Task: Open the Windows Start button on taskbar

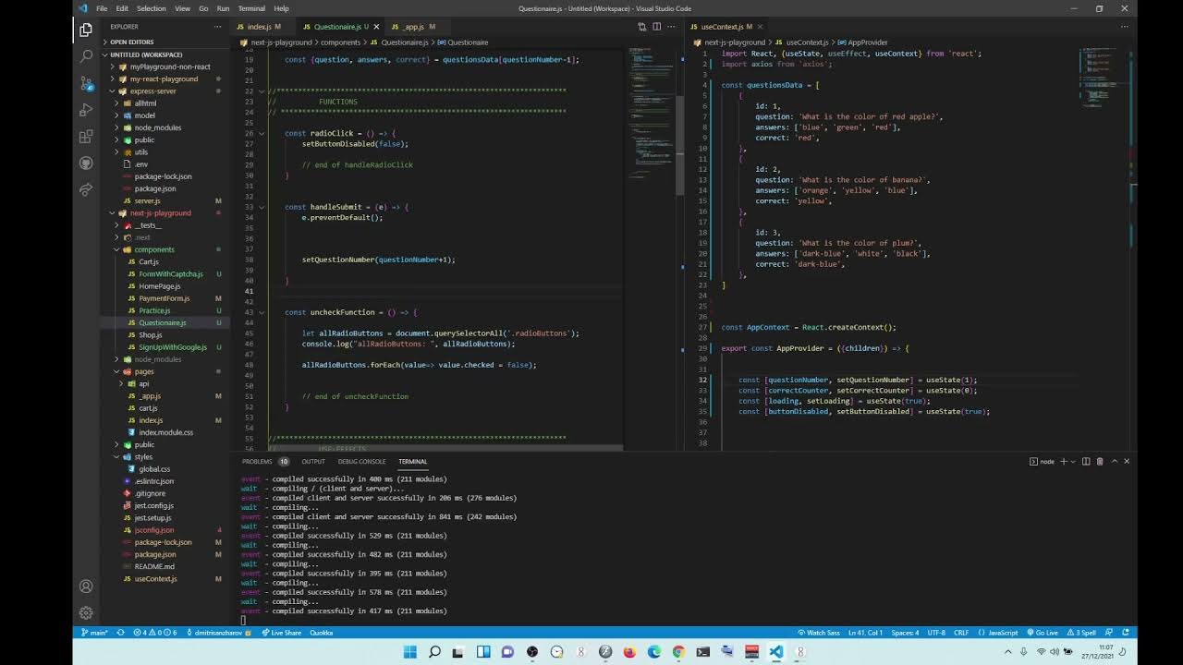Action: [409, 652]
